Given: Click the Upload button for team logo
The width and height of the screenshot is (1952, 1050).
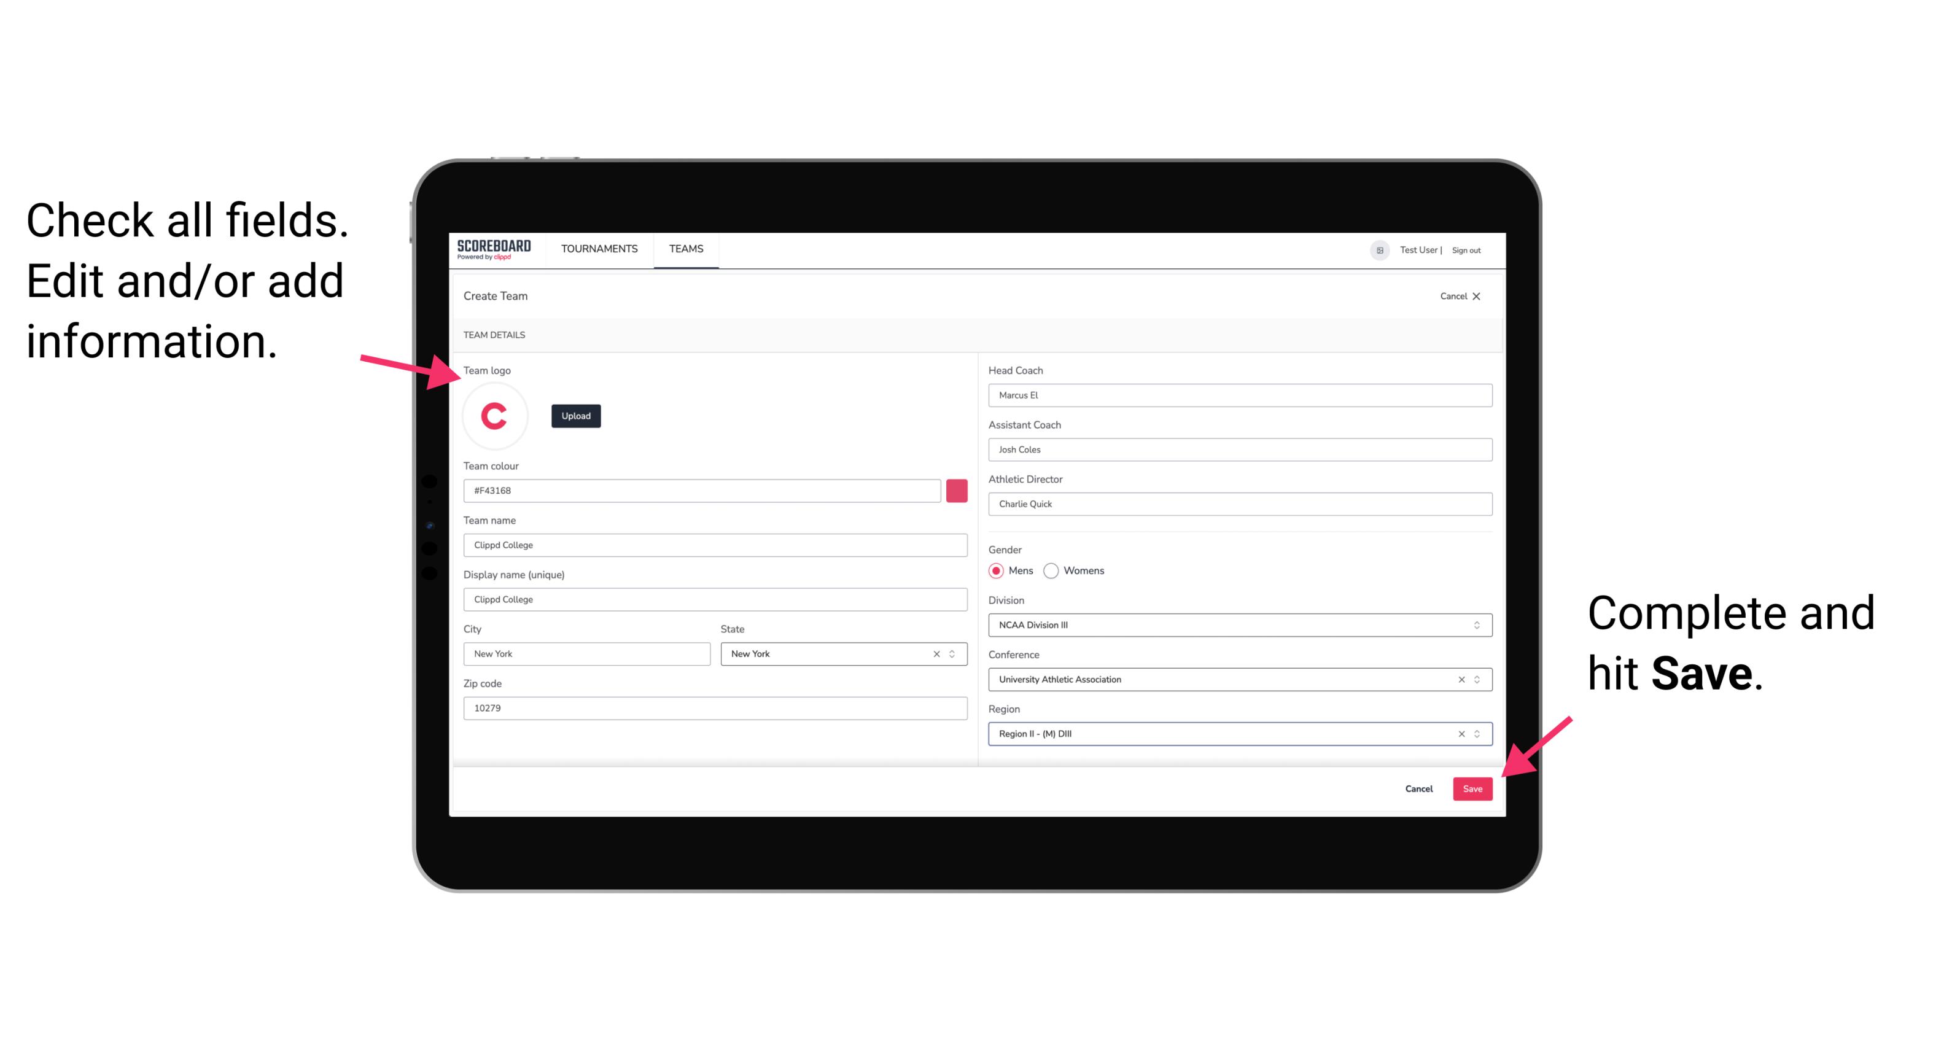Looking at the screenshot, I should (x=575, y=415).
